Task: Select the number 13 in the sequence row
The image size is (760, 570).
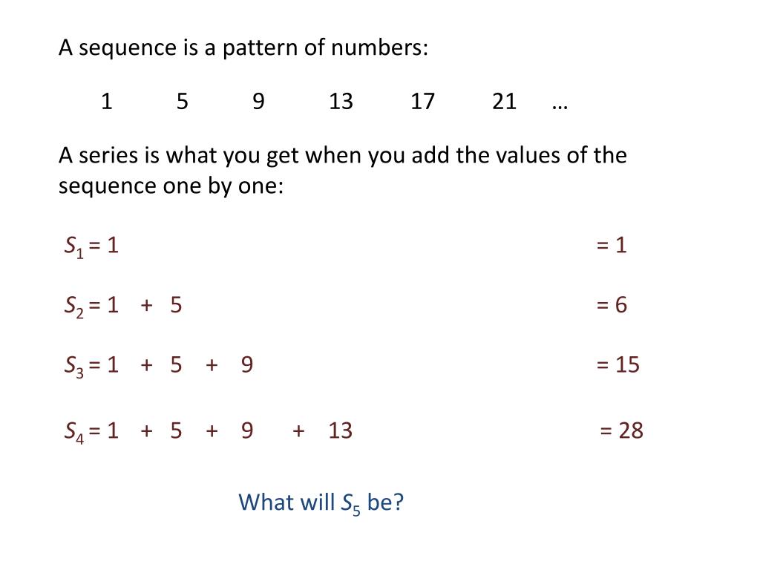Action: pyautogui.click(x=341, y=102)
